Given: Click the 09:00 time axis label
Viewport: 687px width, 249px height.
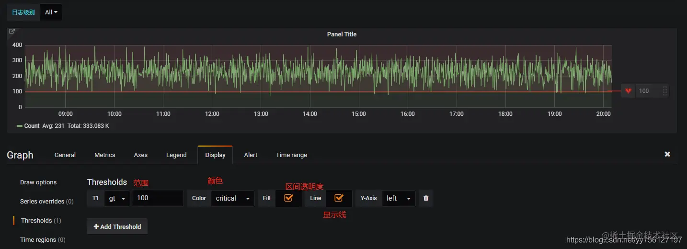Looking at the screenshot, I should click(x=66, y=114).
